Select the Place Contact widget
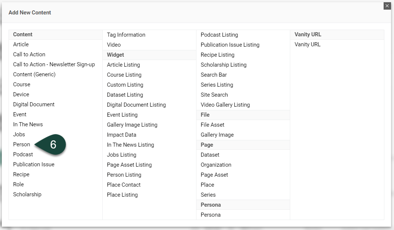The height and width of the screenshot is (230, 394). tap(124, 184)
